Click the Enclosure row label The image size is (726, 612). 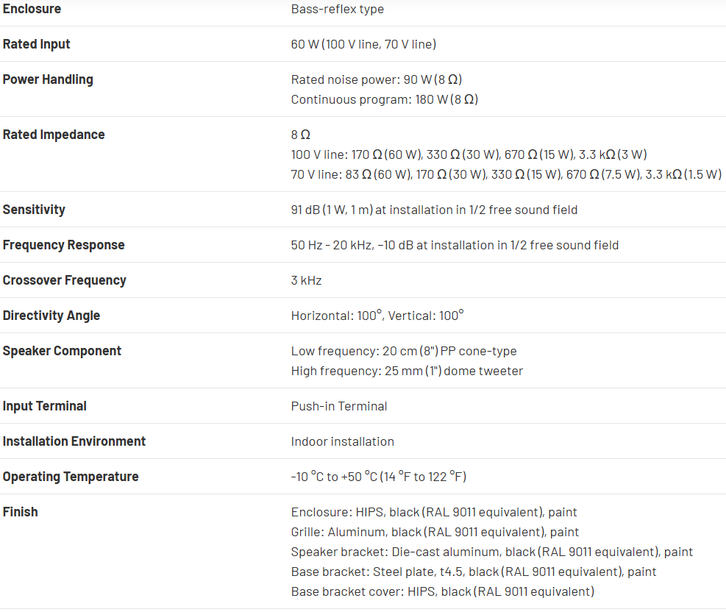point(32,9)
